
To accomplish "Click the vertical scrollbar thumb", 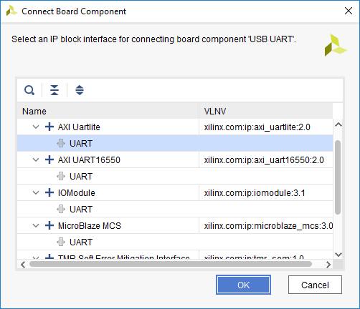I will click(338, 177).
